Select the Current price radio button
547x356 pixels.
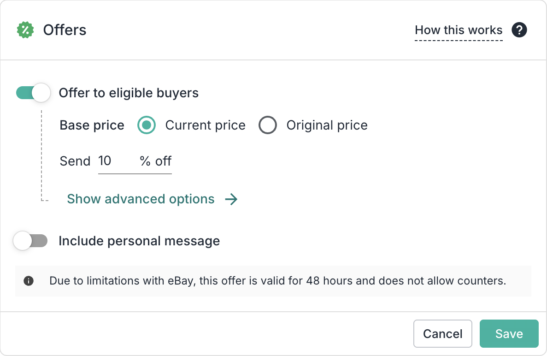(147, 125)
